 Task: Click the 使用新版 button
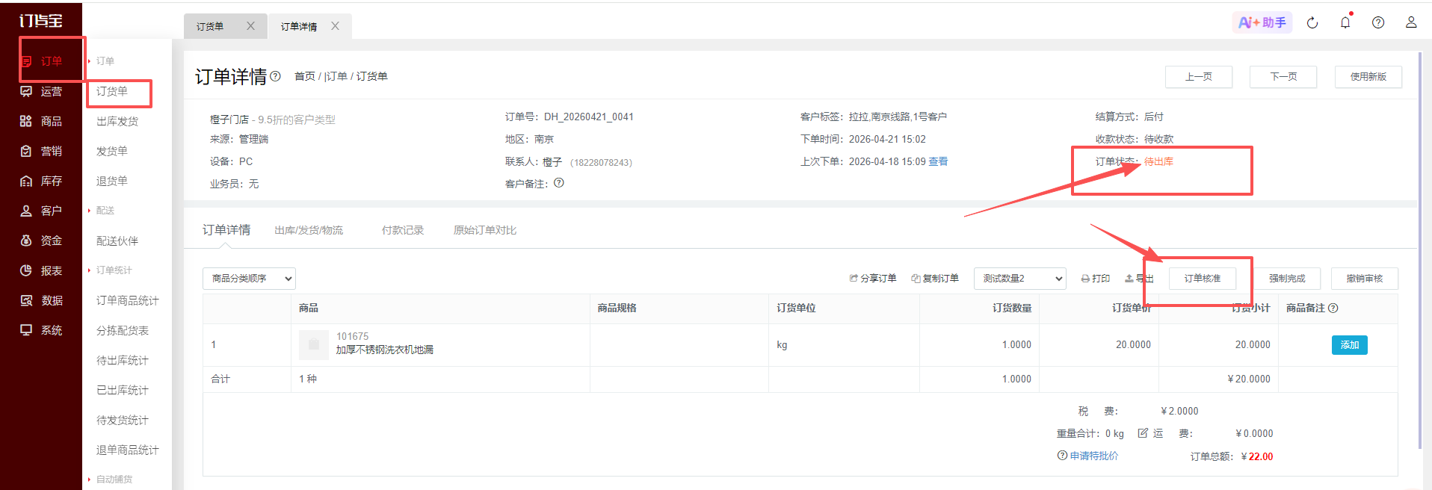tap(1368, 77)
